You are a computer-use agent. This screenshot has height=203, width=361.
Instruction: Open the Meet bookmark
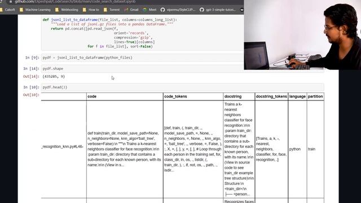tap(149, 10)
